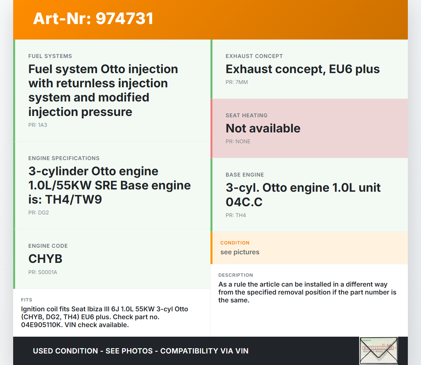The width and height of the screenshot is (421, 365).
Task: Click the 'see pictures' condition text
Action: (x=240, y=252)
